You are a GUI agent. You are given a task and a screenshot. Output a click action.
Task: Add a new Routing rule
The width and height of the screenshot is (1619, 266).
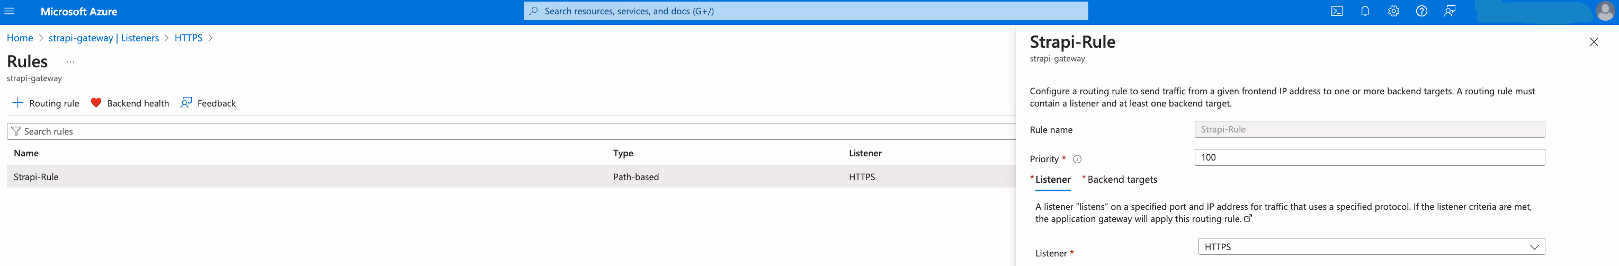[x=46, y=103]
